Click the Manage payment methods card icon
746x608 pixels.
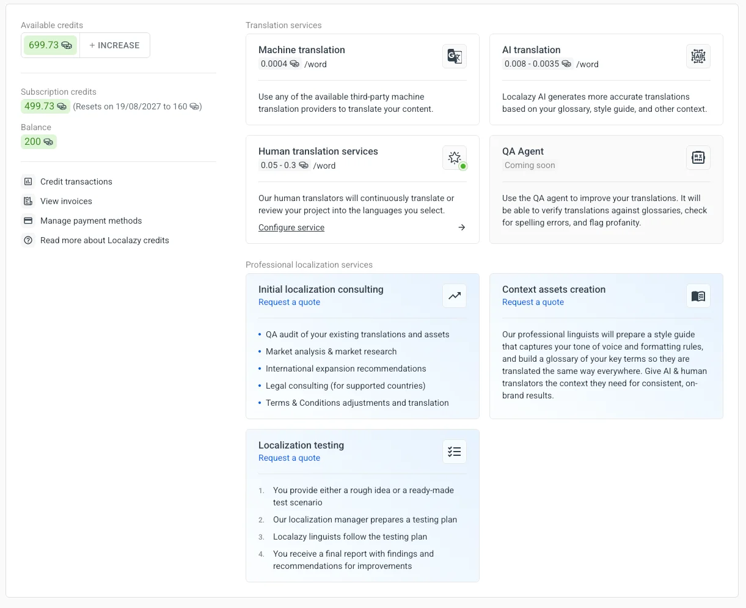[x=28, y=221]
